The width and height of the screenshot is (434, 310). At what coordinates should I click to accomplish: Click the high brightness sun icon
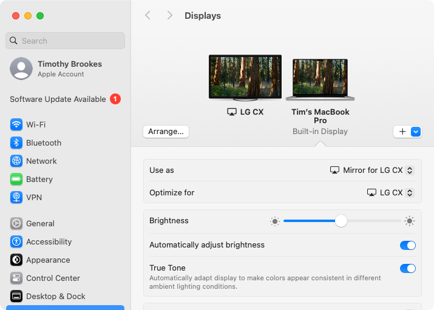[x=409, y=221]
